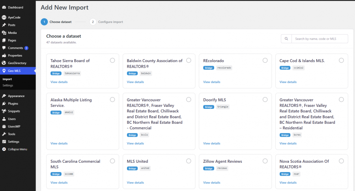Click the Properties icon in sidebar
Image resolution: width=355 pixels, height=191 pixels.
(x=4, y=55)
